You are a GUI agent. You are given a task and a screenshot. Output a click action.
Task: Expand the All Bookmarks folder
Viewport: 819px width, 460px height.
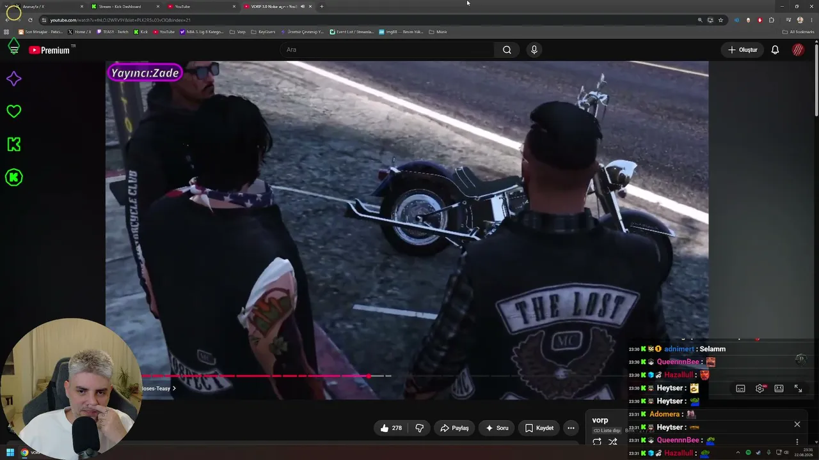[799, 32]
